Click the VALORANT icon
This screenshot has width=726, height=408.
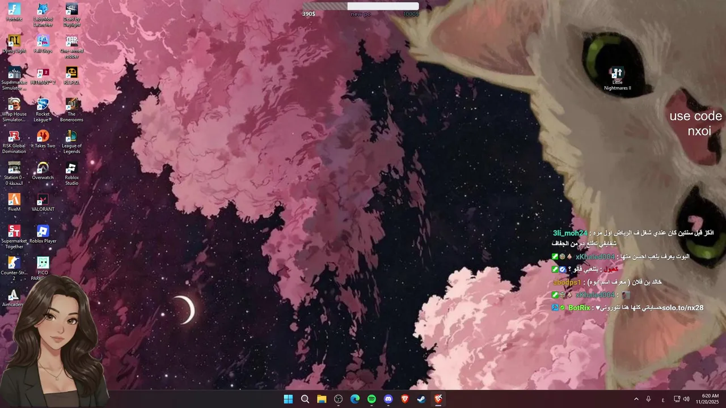[x=43, y=203]
